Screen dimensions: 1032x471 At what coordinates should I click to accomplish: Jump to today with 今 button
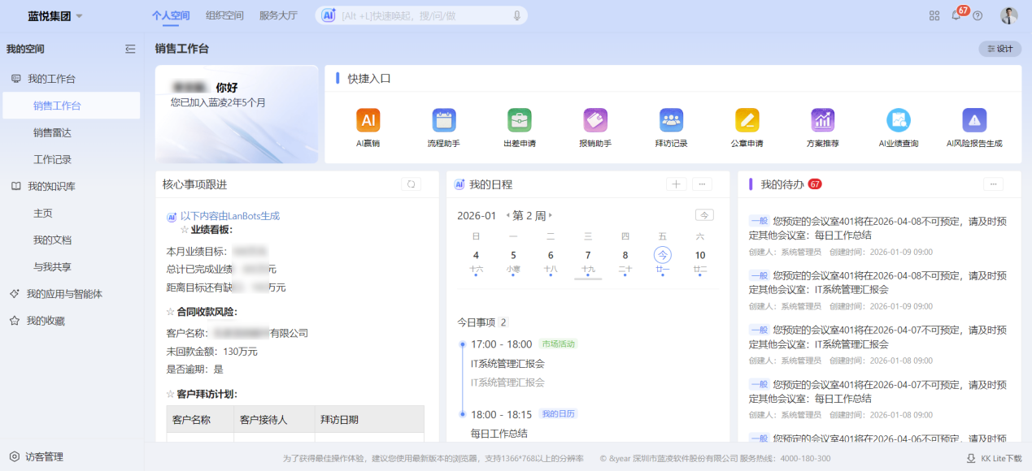pyautogui.click(x=704, y=215)
